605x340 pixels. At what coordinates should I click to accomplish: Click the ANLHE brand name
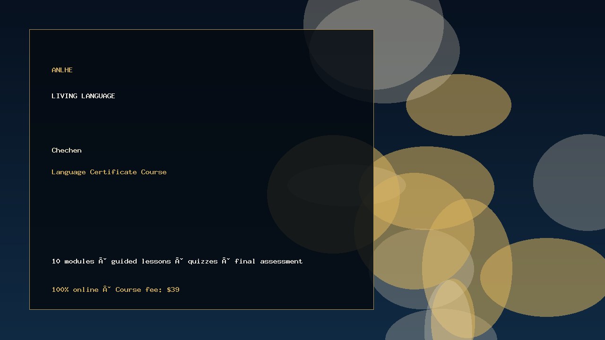(x=62, y=70)
